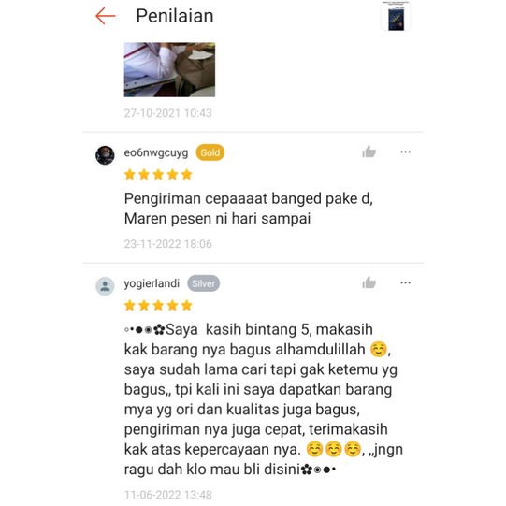Screen dimensions: 506x506
Task: Tap the five-star rating of eo6nwgcuyg
Action: pos(158,175)
